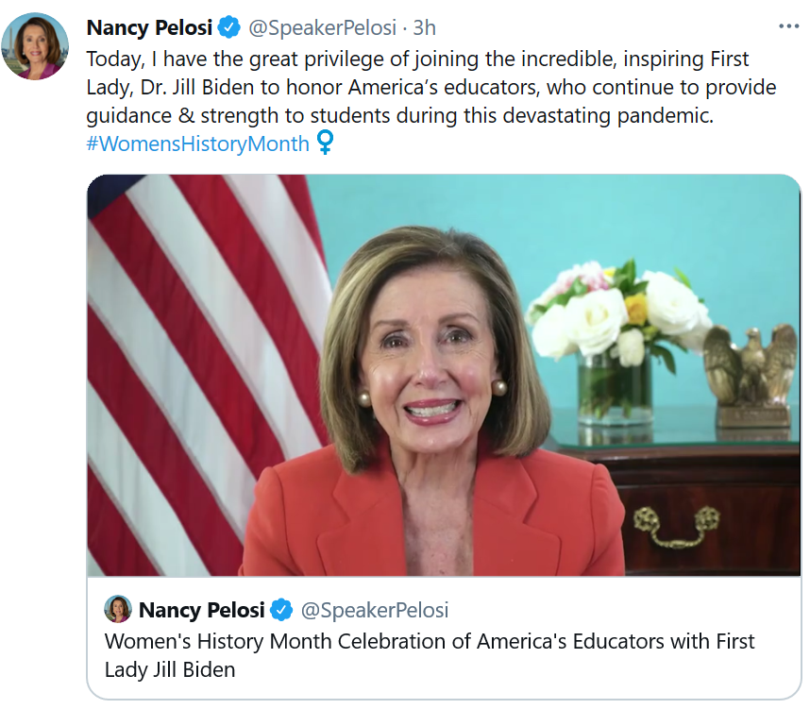This screenshot has width=810, height=709.
Task: Select the Nancy Pelosi name in quoted tweet
Action: pyautogui.click(x=201, y=609)
